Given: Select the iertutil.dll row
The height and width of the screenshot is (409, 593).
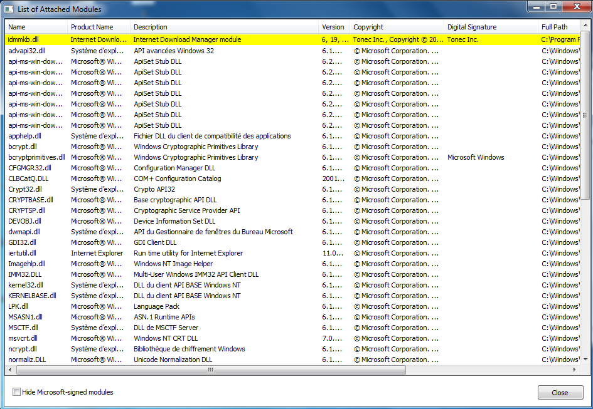Looking at the screenshot, I should pyautogui.click(x=292, y=253).
